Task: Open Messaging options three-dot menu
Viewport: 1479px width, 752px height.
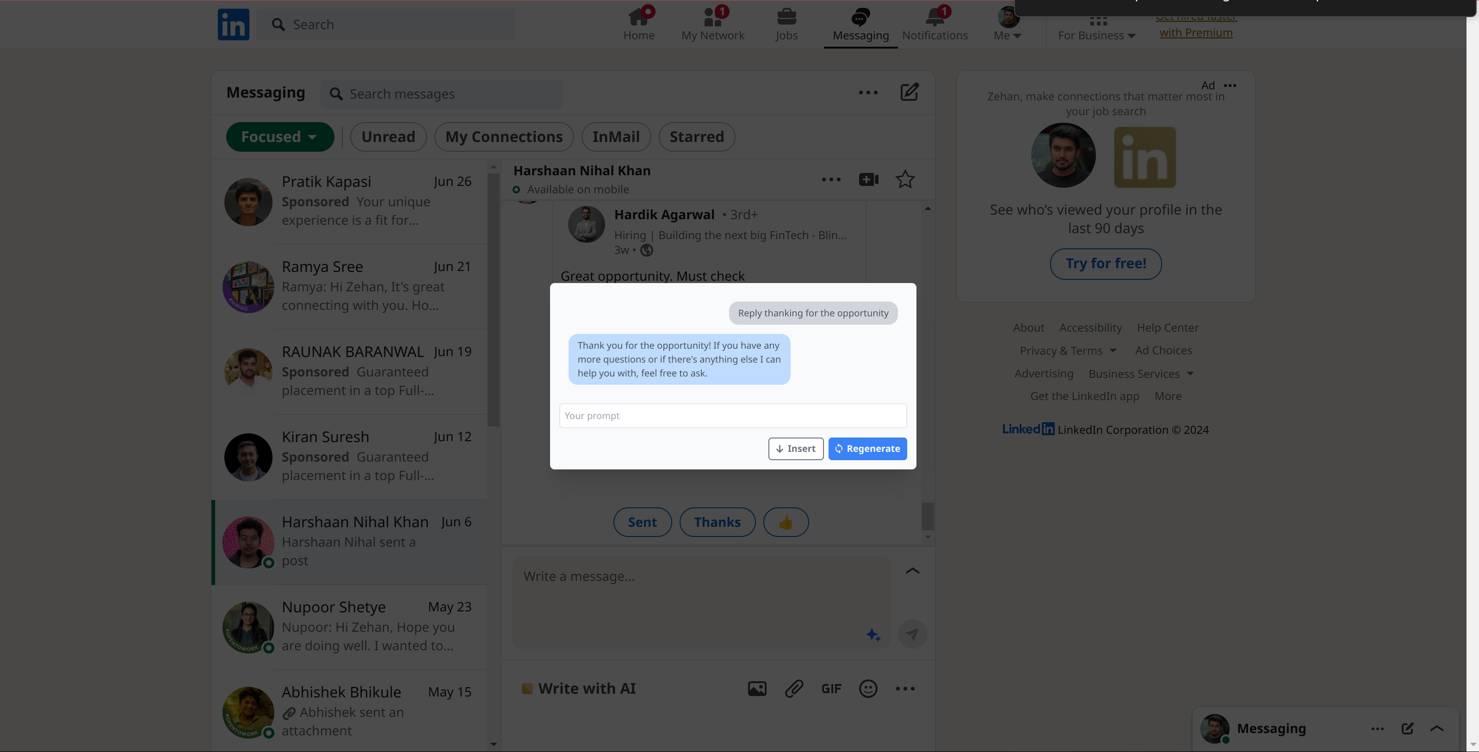Action: [867, 92]
